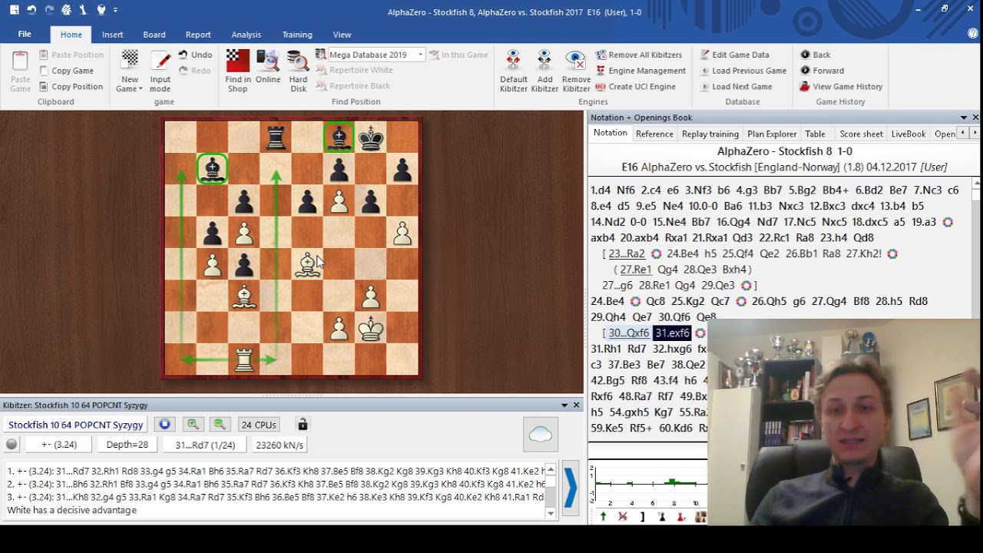Go Forward in game history
This screenshot has width=983, height=553.
(822, 71)
